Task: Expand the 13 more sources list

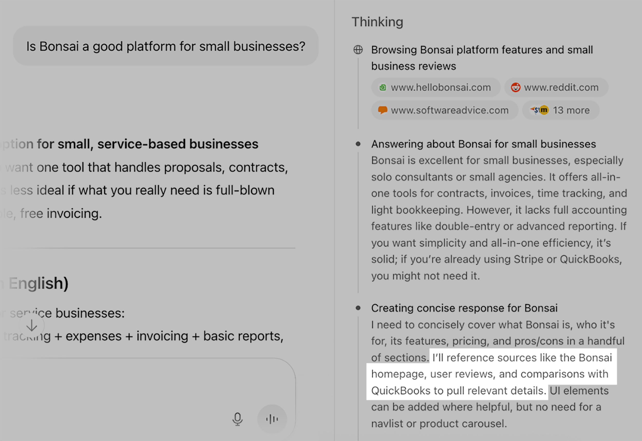Action: coord(561,110)
